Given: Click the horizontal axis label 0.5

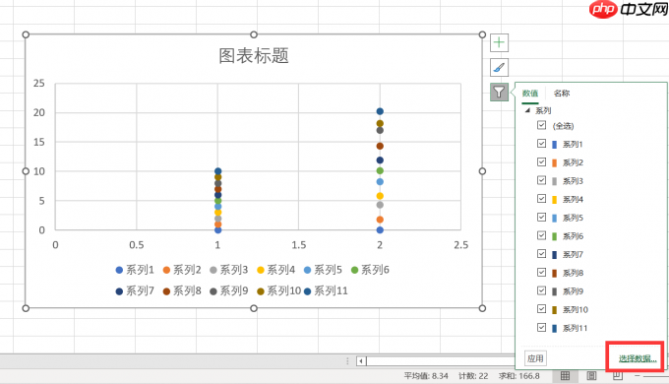Looking at the screenshot, I should tap(137, 245).
